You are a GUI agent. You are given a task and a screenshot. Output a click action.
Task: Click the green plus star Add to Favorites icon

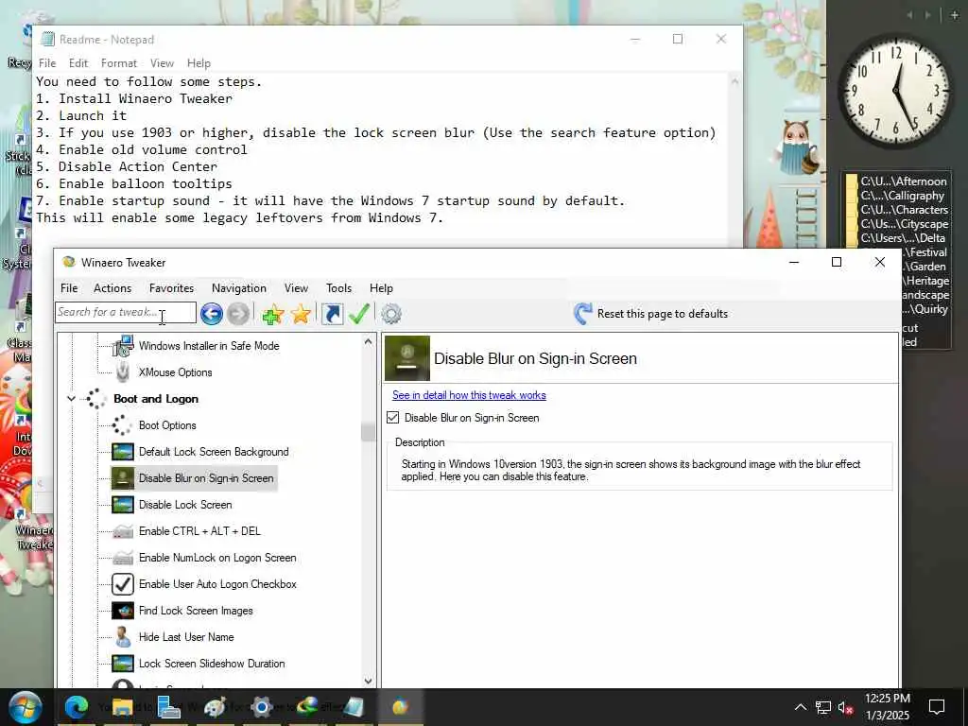(272, 314)
